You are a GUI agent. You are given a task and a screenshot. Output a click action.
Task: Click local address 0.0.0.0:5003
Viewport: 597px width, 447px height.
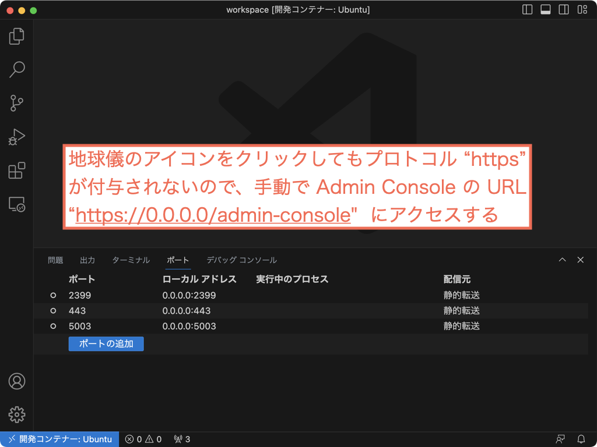click(x=189, y=326)
